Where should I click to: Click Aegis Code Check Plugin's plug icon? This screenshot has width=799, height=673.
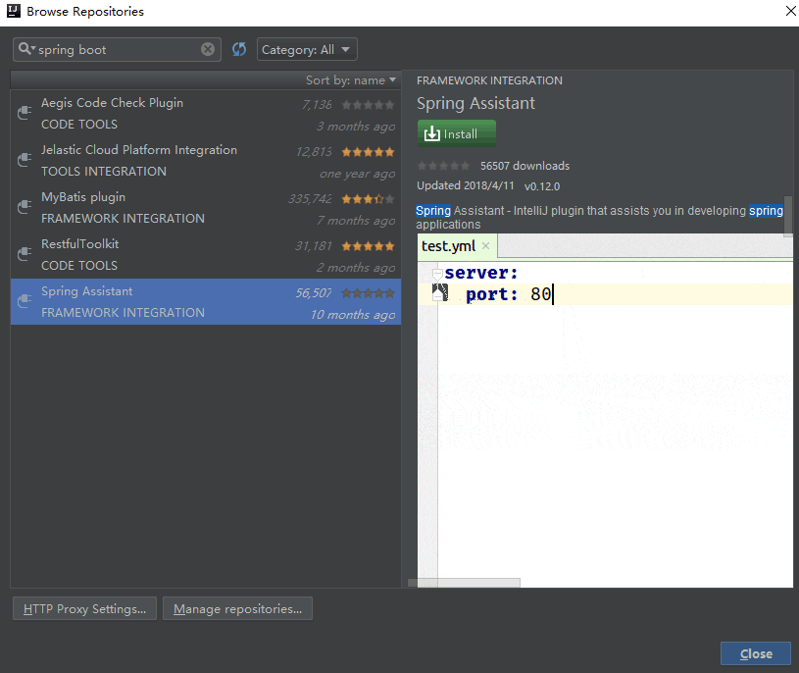pos(25,113)
